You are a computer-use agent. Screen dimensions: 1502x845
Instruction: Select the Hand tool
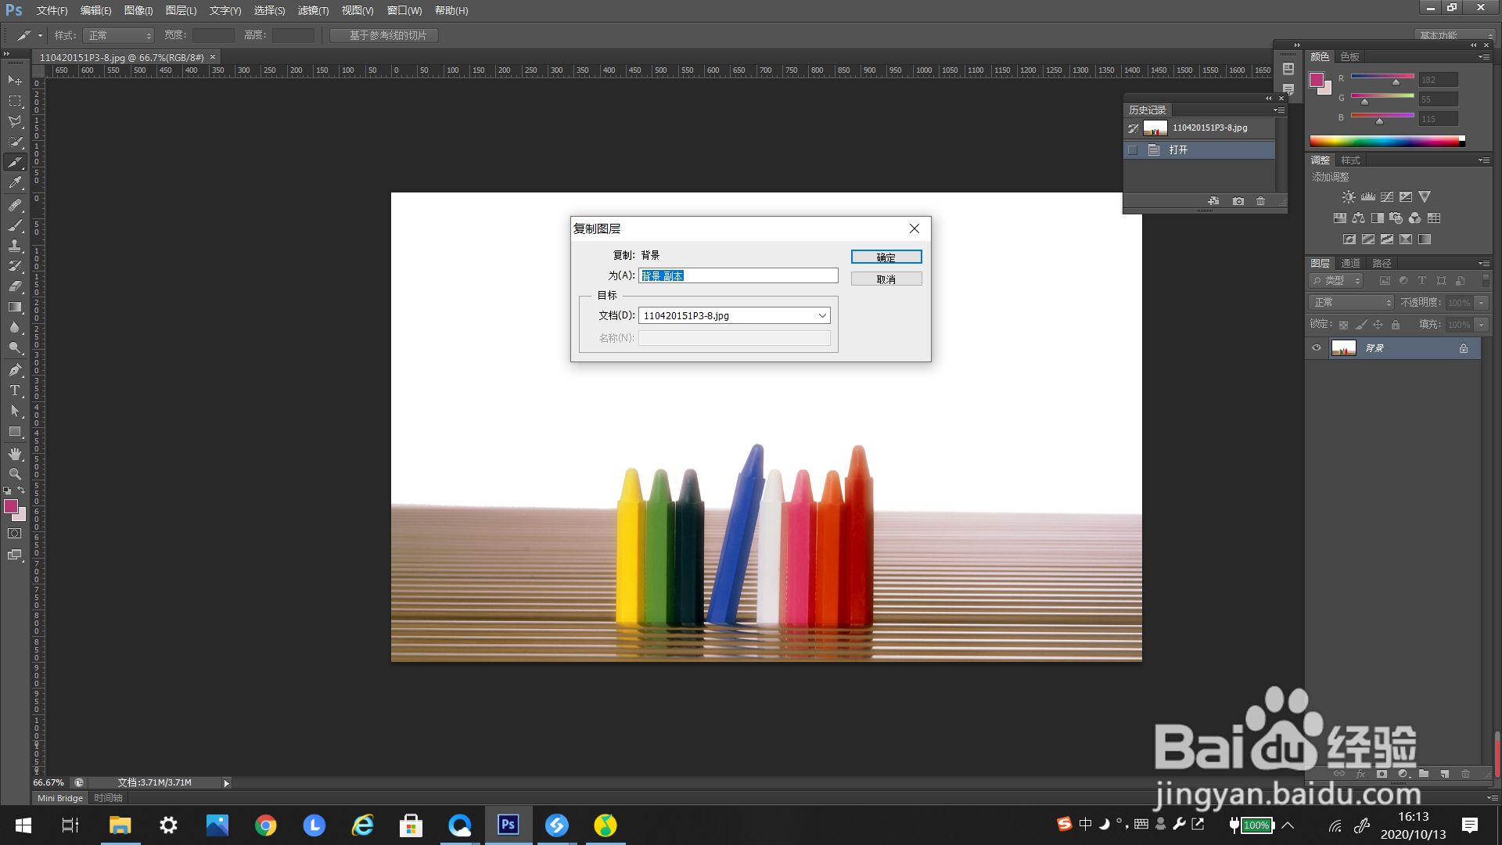tap(15, 453)
